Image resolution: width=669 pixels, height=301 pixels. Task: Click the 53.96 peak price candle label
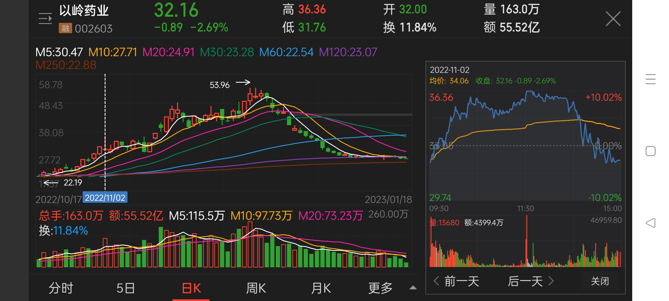click(220, 85)
